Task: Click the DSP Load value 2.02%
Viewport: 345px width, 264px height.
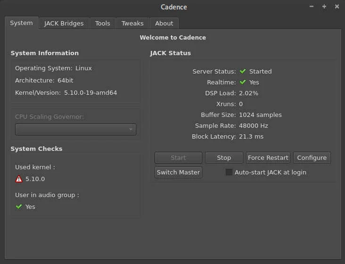Action: (x=248, y=93)
